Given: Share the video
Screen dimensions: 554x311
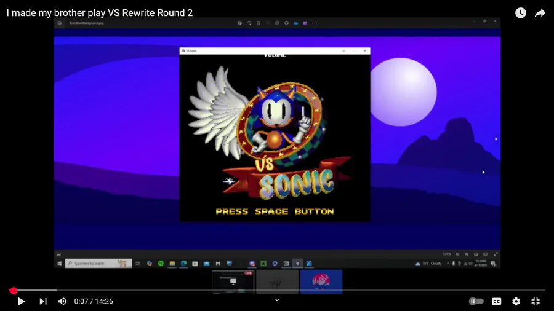Looking at the screenshot, I should tap(540, 13).
